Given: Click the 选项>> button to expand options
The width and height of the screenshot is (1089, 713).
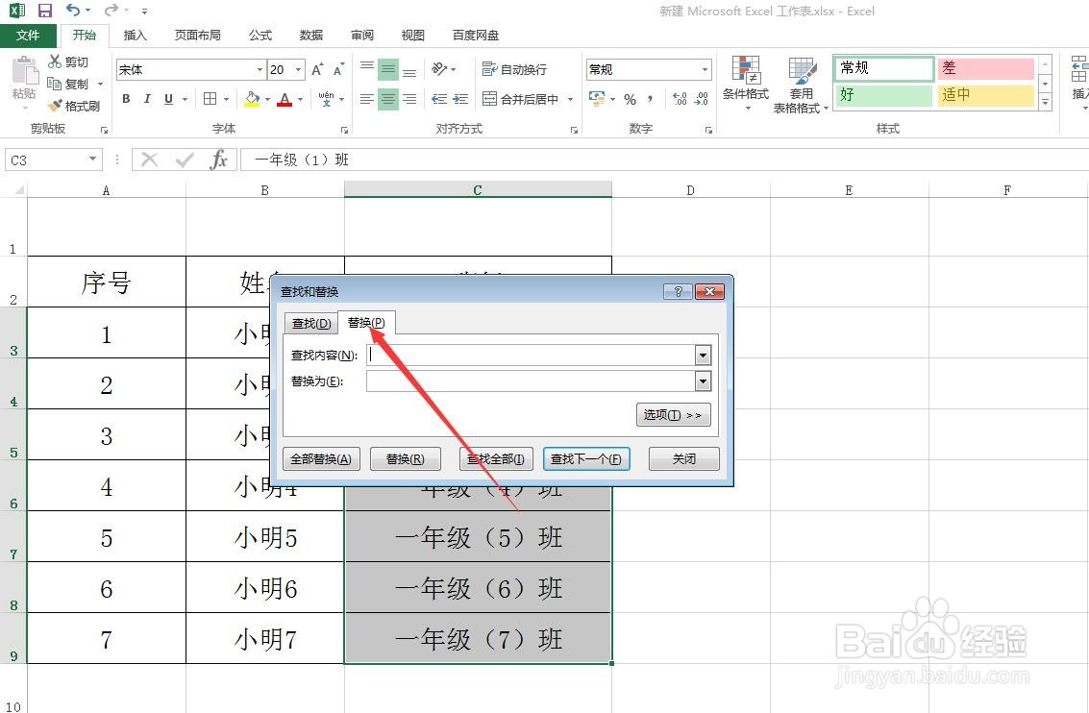Looking at the screenshot, I should point(673,414).
